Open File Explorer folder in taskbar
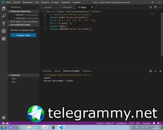 point(30,127)
